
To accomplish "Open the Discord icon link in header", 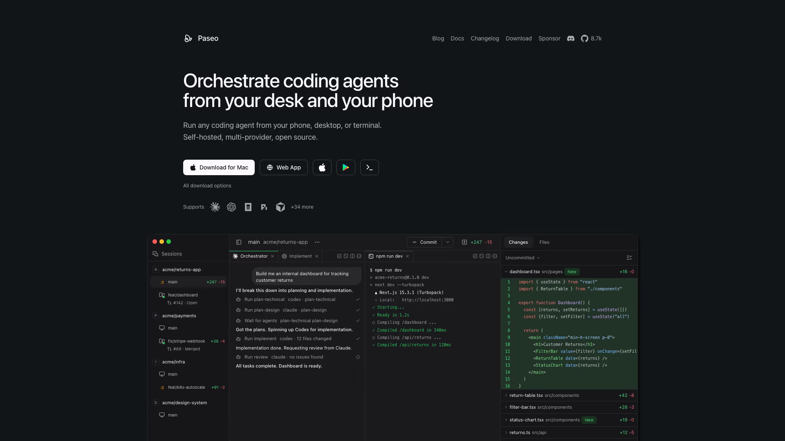I will coord(571,38).
